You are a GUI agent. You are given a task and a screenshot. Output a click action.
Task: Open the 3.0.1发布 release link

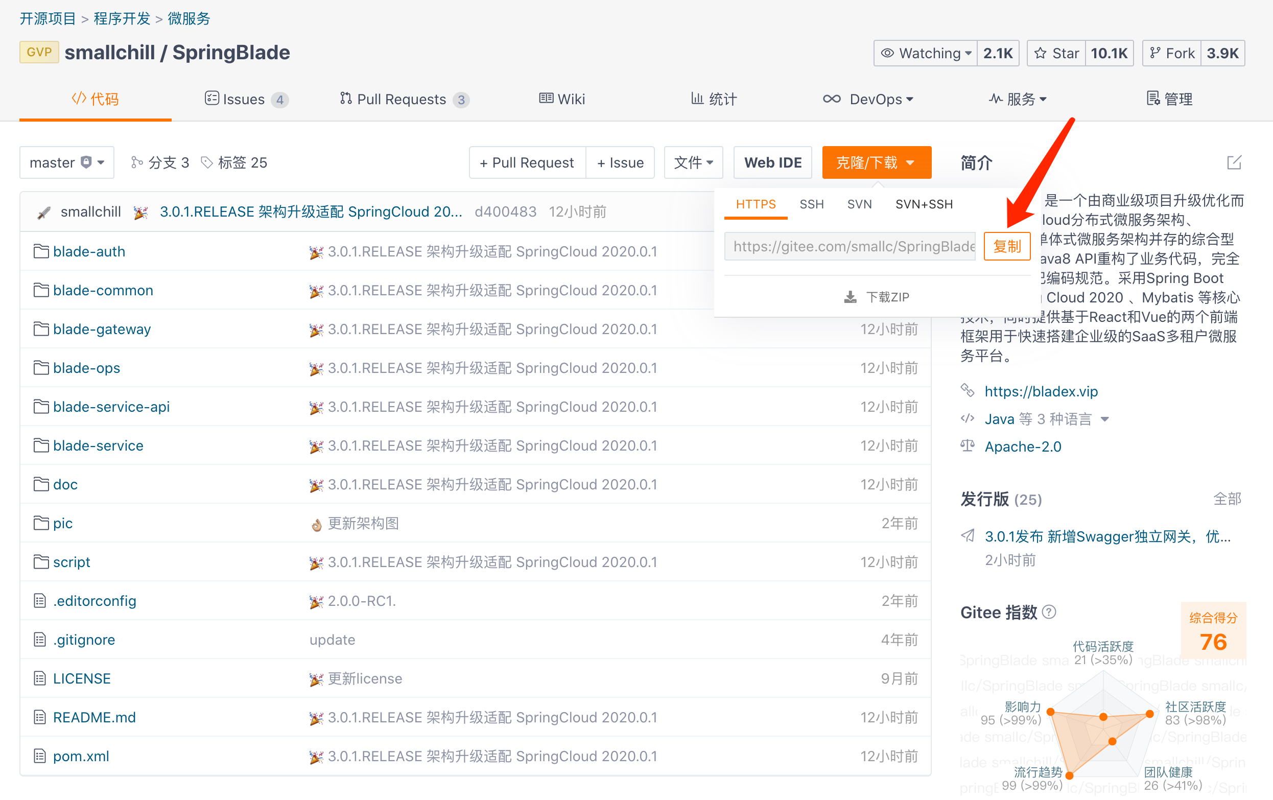[1108, 536]
